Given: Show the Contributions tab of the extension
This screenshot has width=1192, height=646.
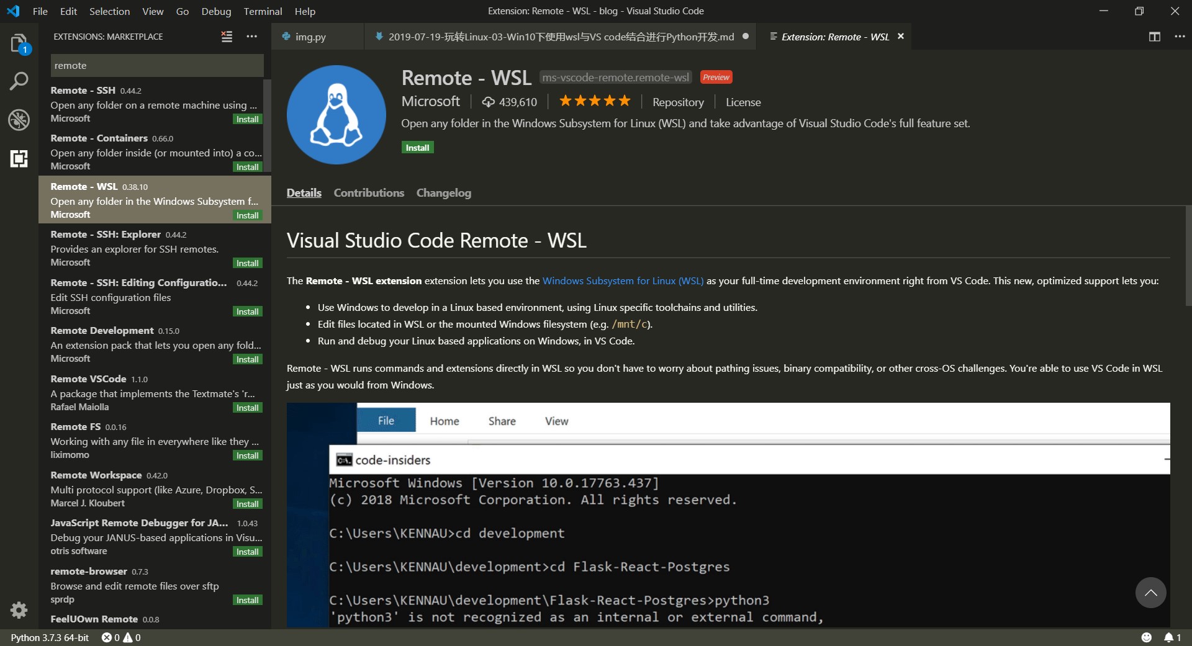Looking at the screenshot, I should coord(369,193).
